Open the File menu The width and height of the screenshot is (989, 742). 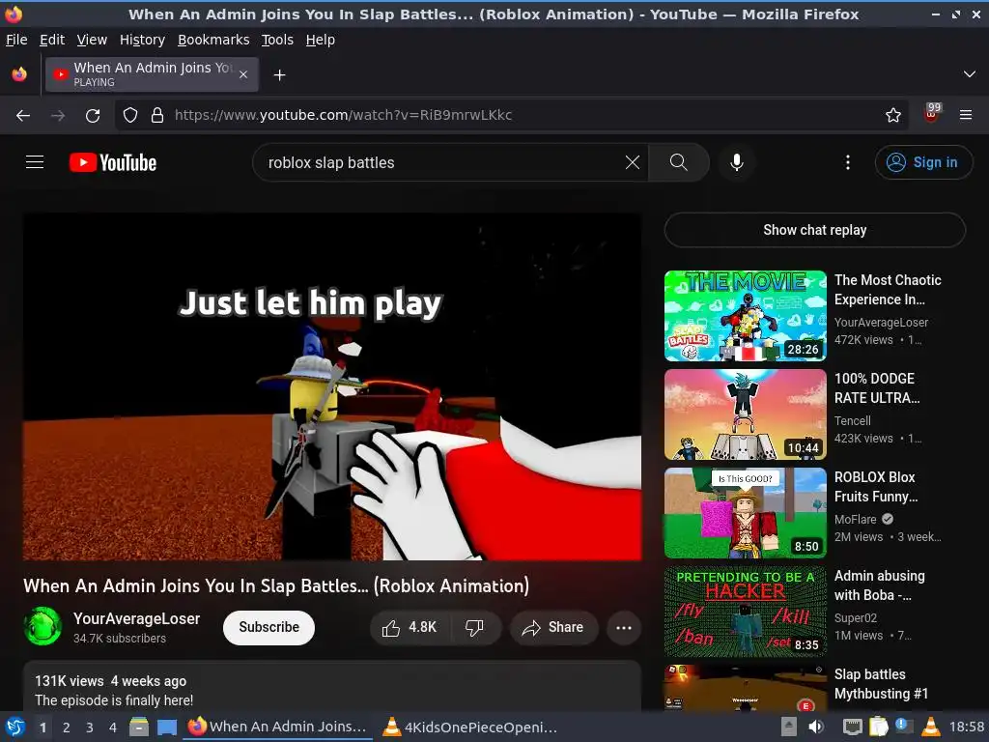(x=16, y=40)
